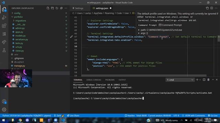Switch to the OUTPUT tab
Screen dimensions: 220x123
click(122, 80)
